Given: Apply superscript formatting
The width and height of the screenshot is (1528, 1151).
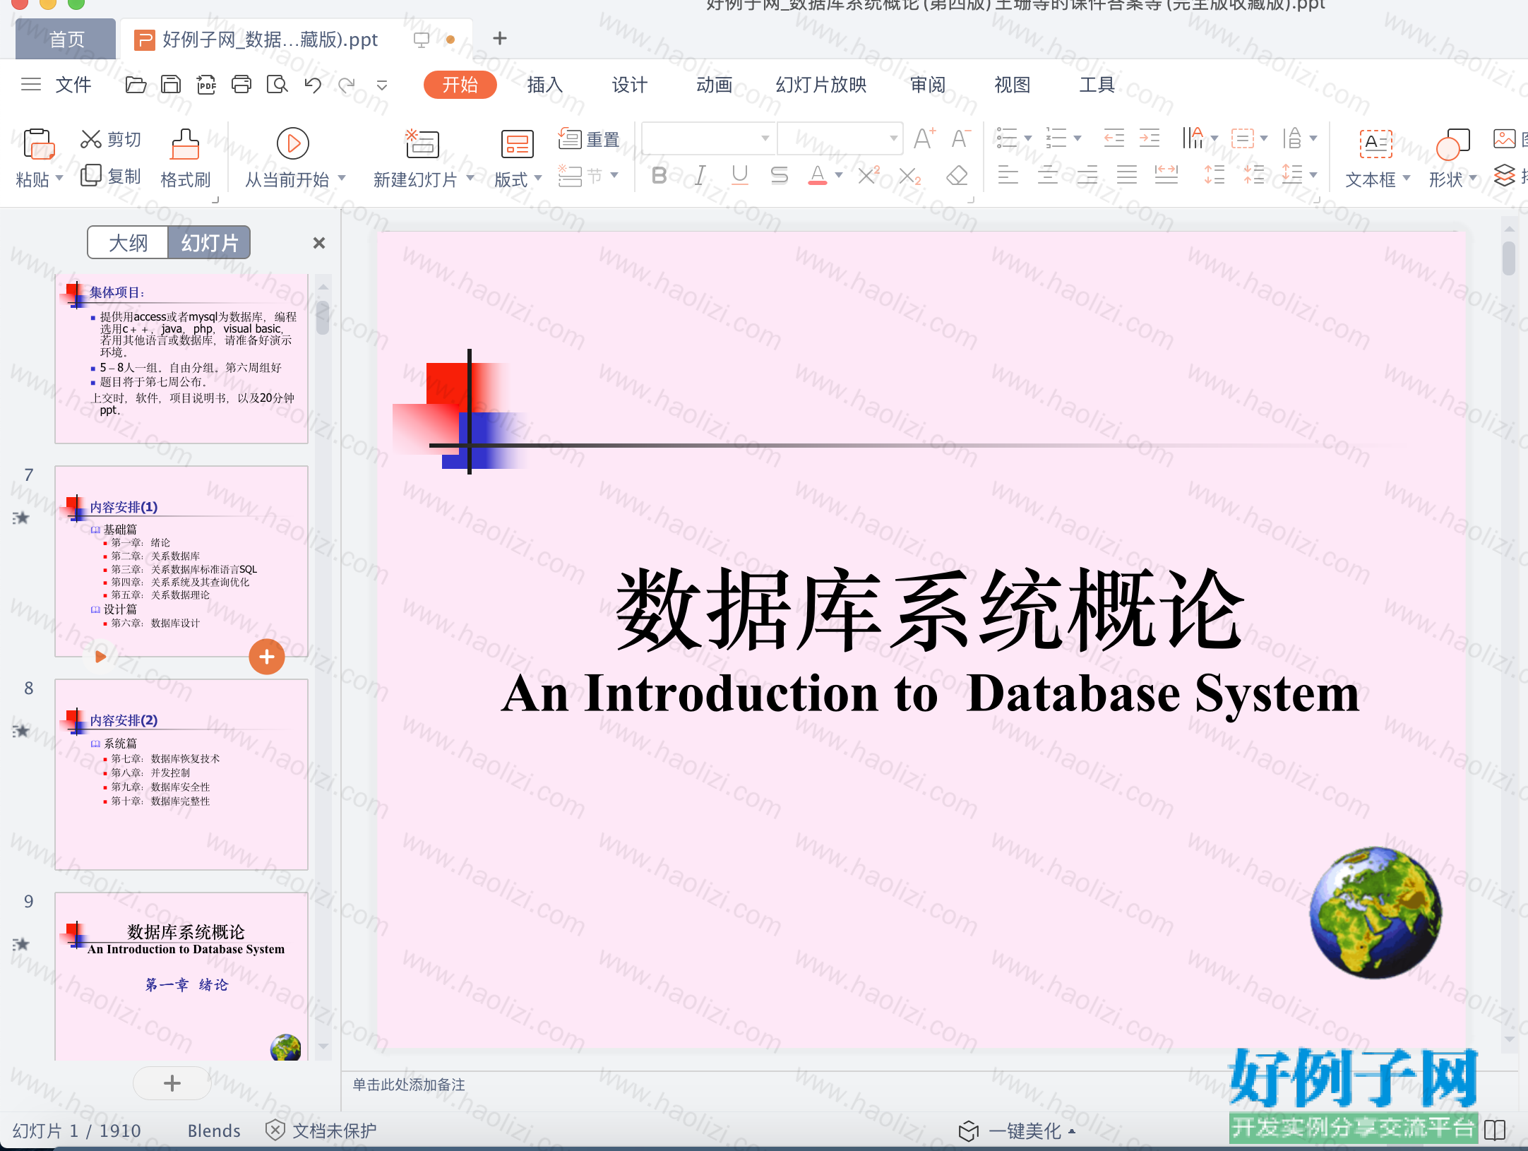Looking at the screenshot, I should 869,175.
